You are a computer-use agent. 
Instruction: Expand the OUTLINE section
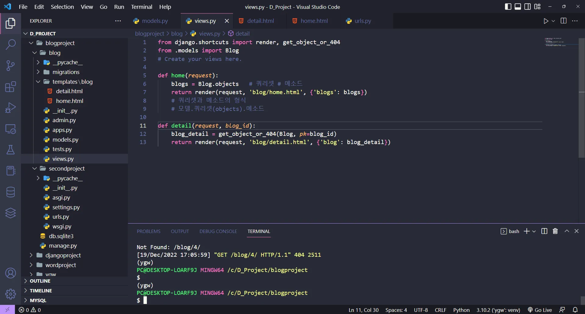(x=40, y=281)
